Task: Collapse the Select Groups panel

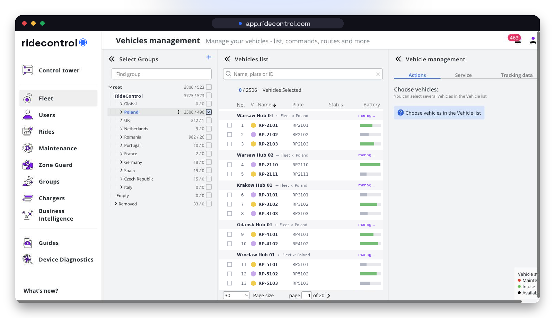Action: click(112, 59)
